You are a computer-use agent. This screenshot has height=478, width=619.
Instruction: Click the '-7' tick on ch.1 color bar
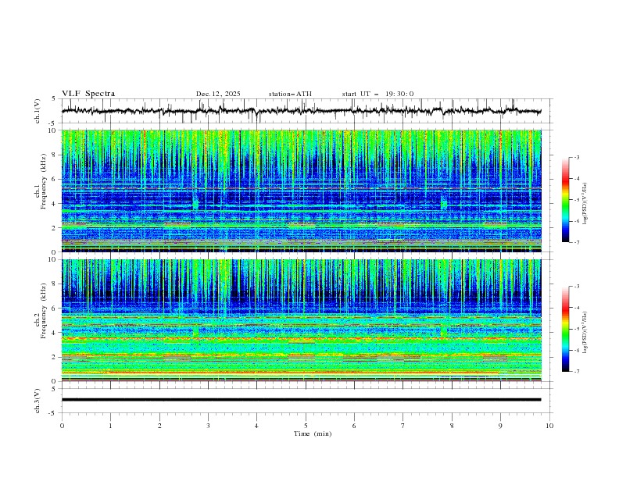[576, 242]
